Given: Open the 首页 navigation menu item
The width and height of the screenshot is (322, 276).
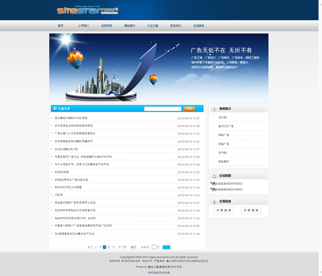Looking at the screenshot, I should tap(60, 26).
